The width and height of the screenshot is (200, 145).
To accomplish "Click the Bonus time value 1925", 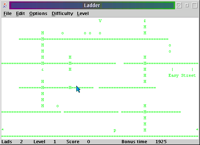I will [161, 142].
